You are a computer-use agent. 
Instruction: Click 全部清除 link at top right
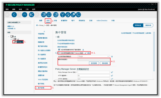click(x=148, y=33)
